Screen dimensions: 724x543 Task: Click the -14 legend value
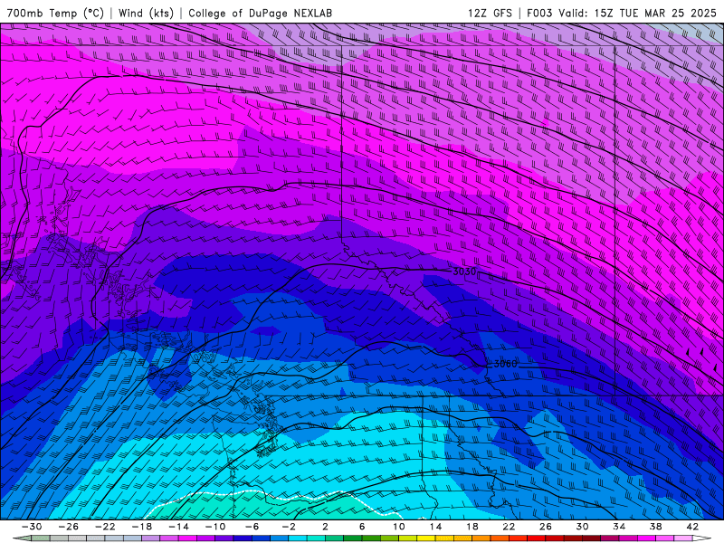[x=178, y=527]
